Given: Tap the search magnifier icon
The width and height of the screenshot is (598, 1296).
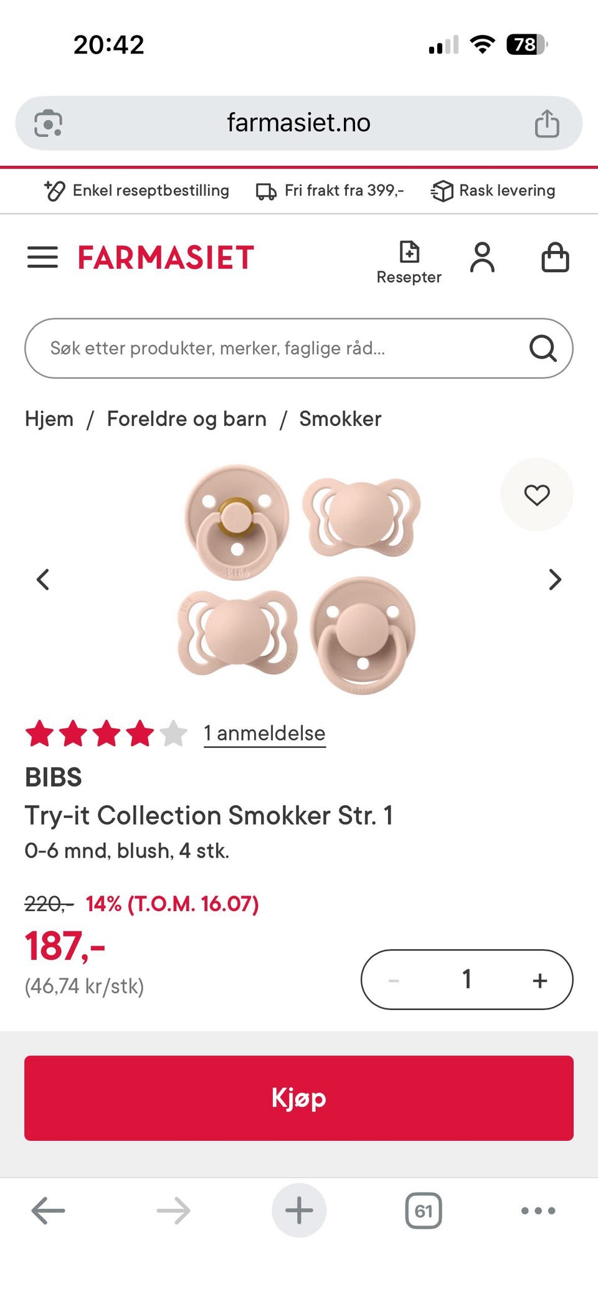Looking at the screenshot, I should 543,348.
